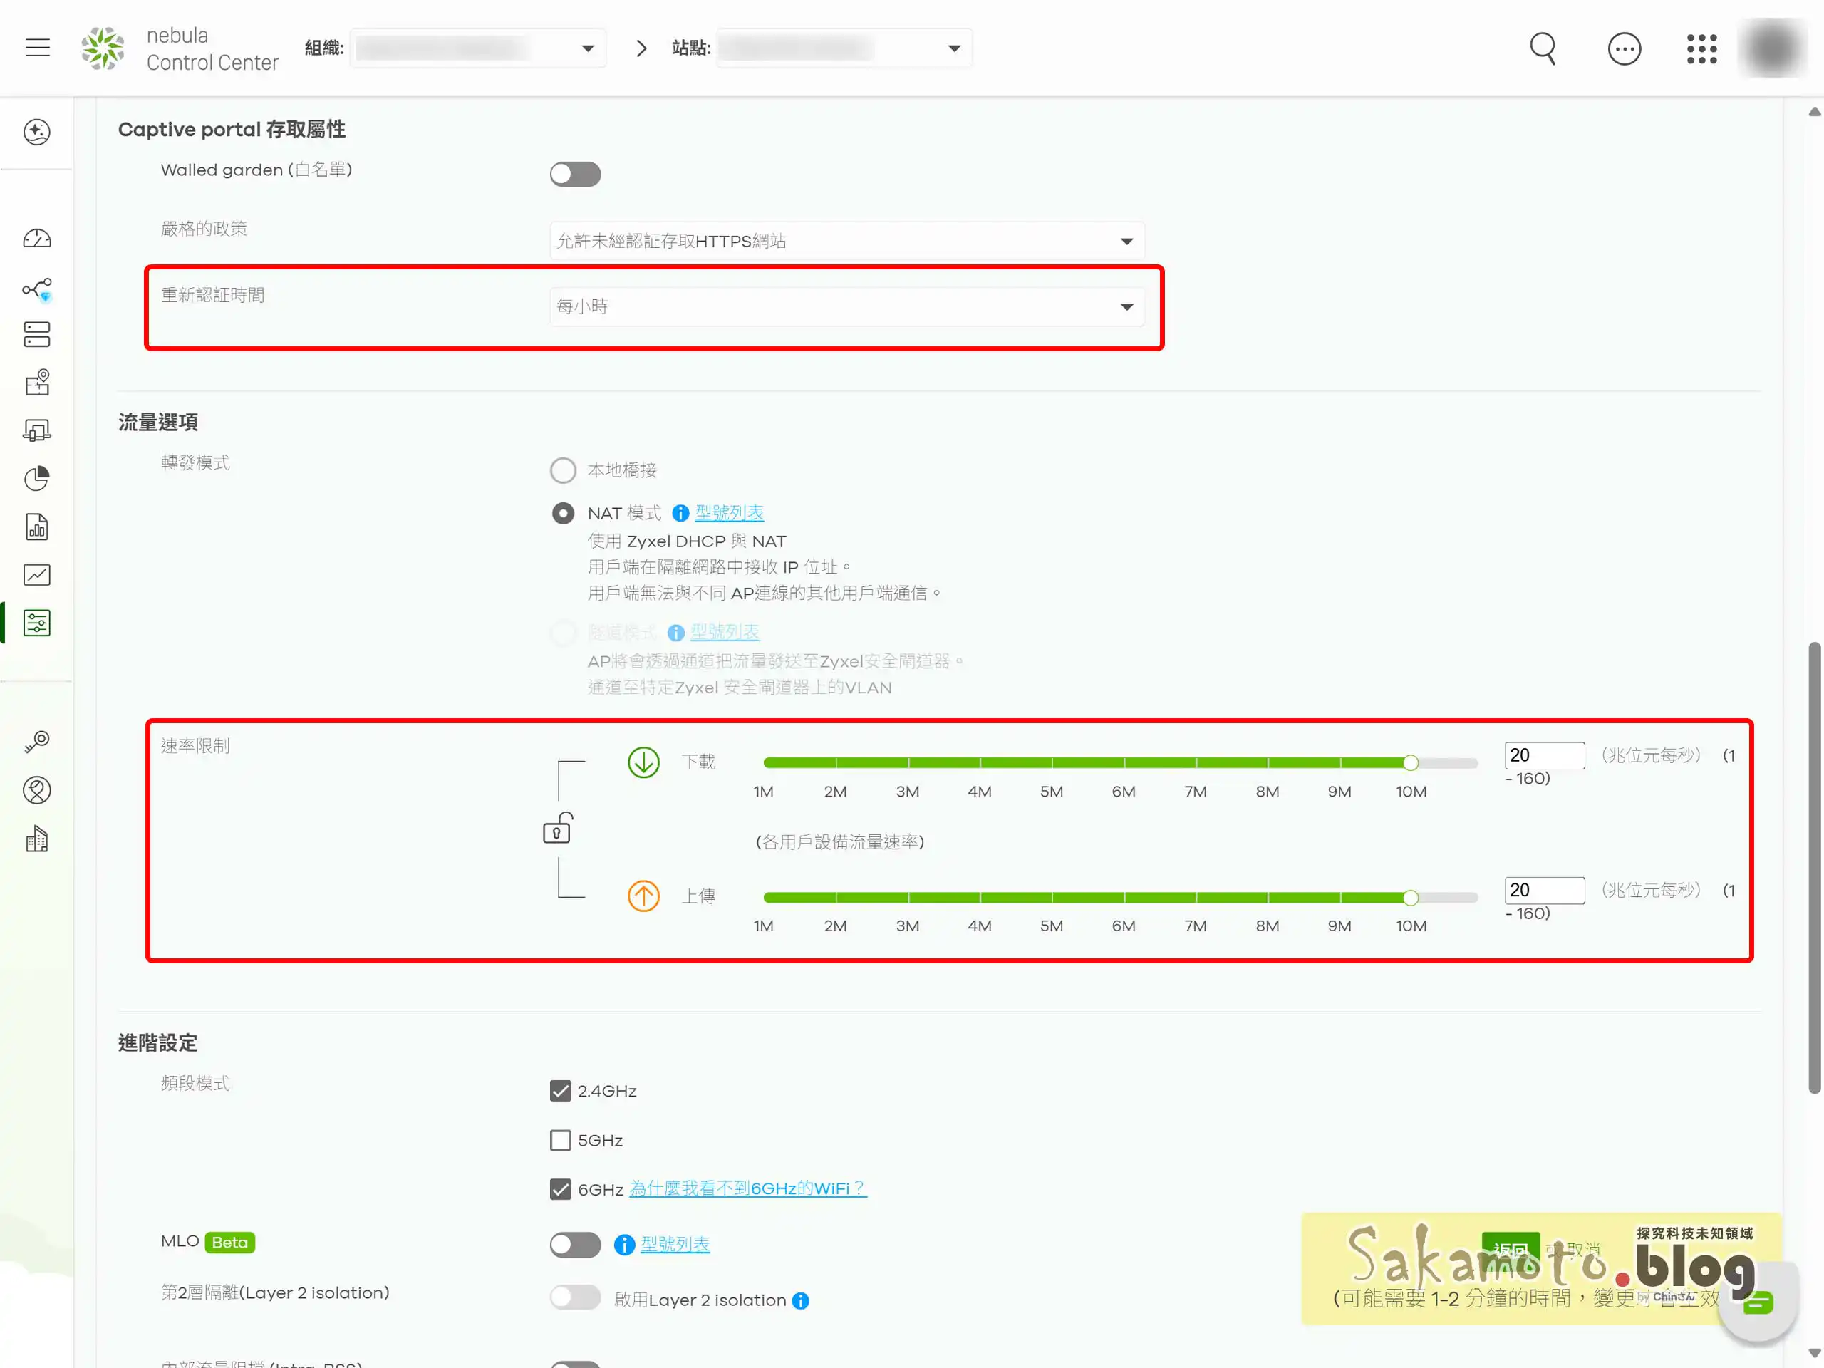The image size is (1824, 1368).
Task: Click 型號列表 link beside NAT 模式
Action: pyautogui.click(x=729, y=513)
